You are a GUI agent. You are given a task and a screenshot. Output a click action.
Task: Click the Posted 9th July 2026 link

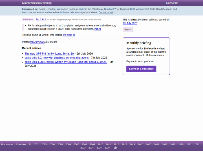pos(37,42)
